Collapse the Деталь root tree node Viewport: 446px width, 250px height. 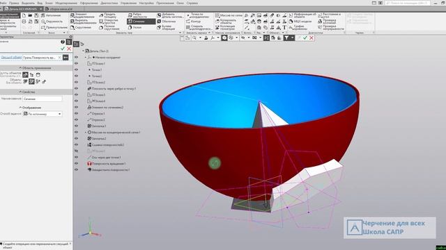(84, 51)
